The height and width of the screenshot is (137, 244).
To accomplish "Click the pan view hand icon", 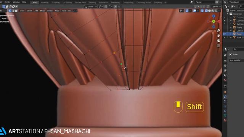I will click(218, 35).
